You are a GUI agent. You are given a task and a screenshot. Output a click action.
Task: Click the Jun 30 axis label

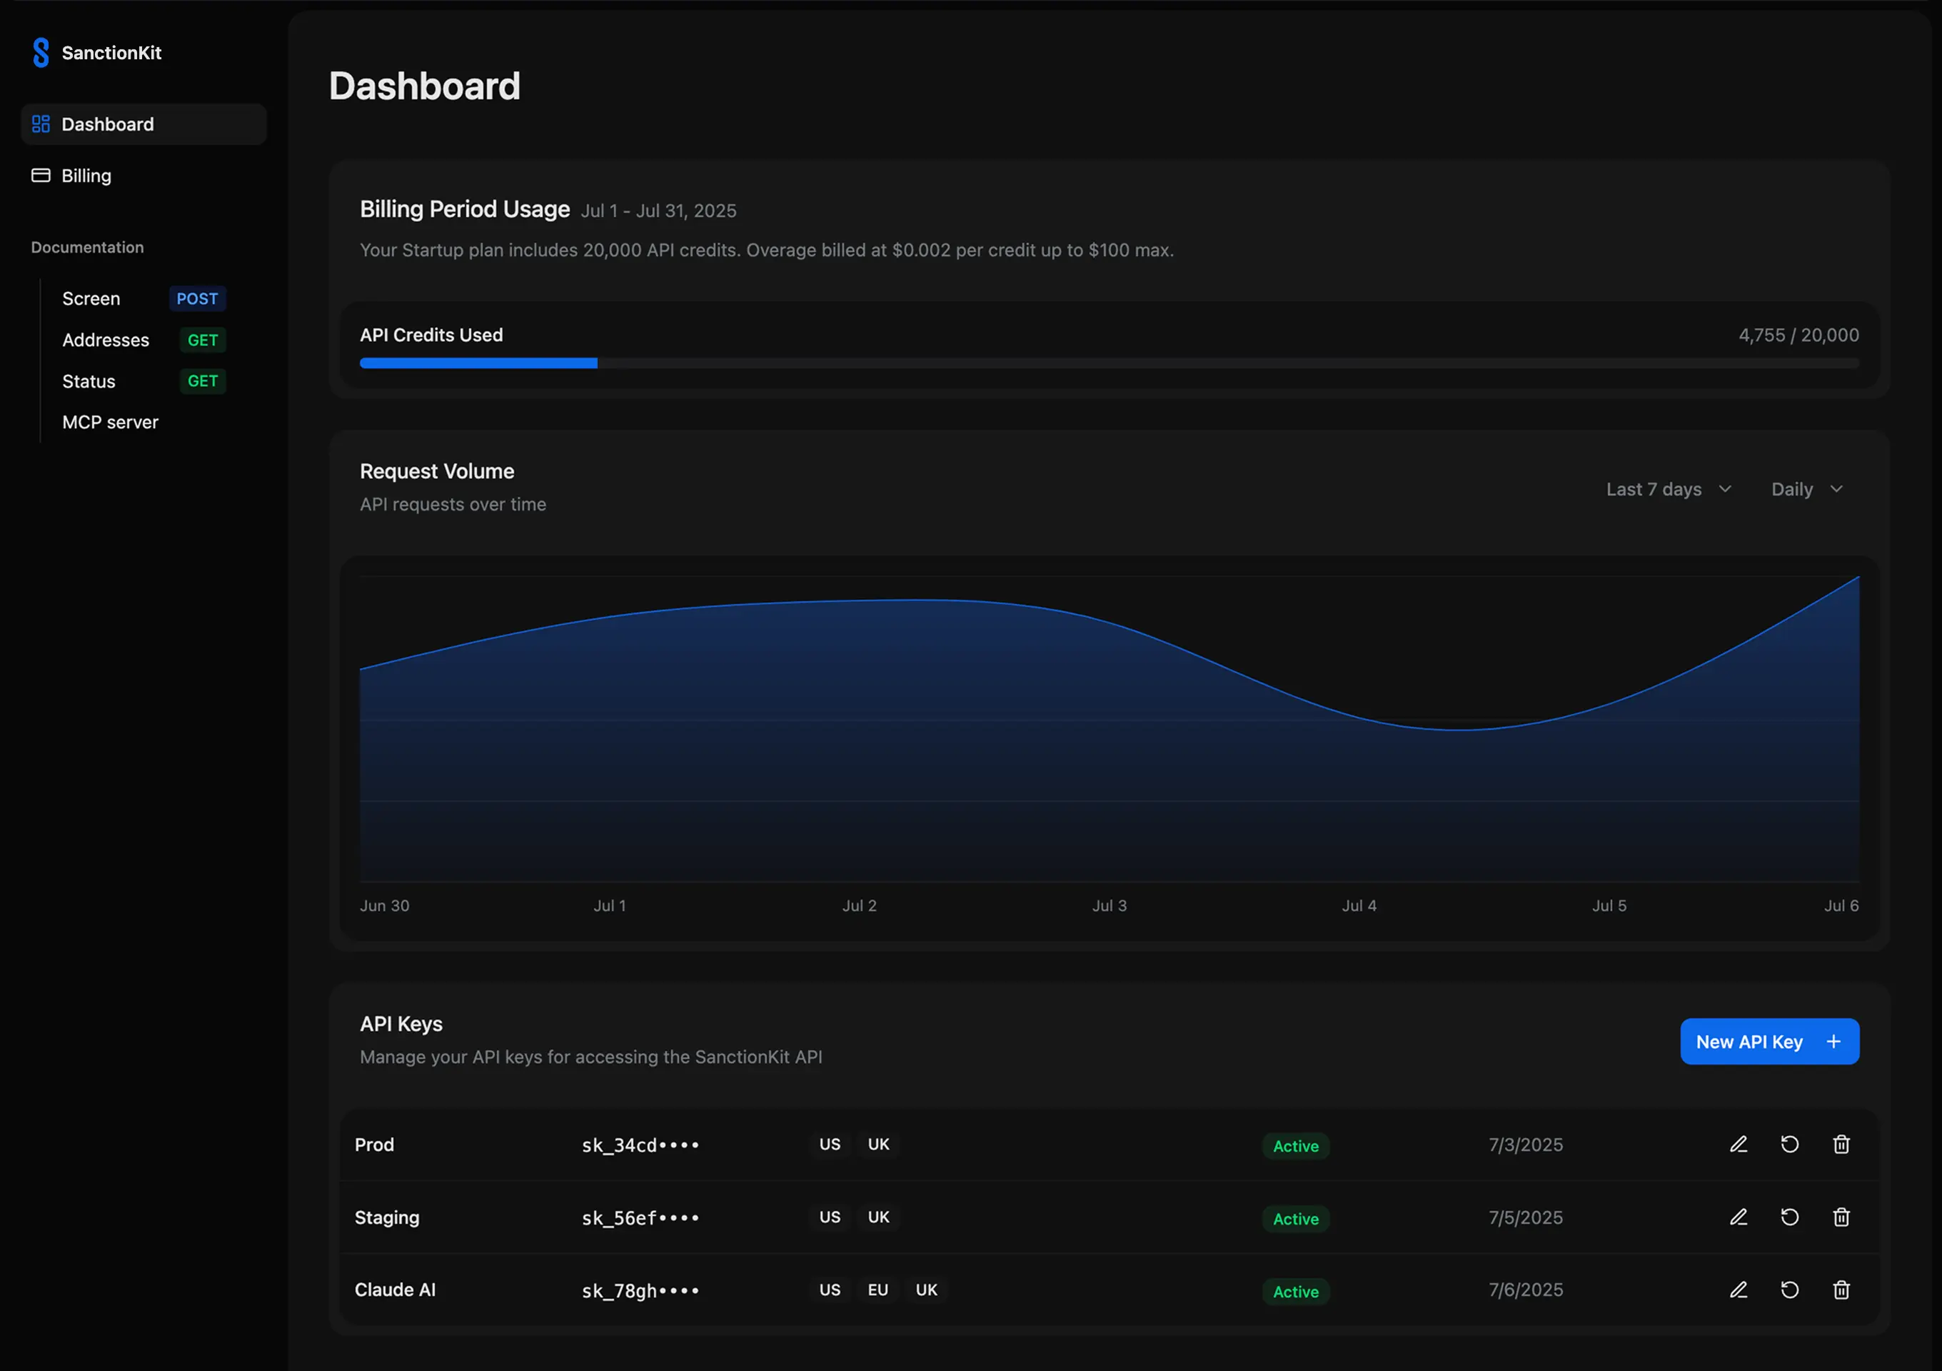[x=384, y=905]
